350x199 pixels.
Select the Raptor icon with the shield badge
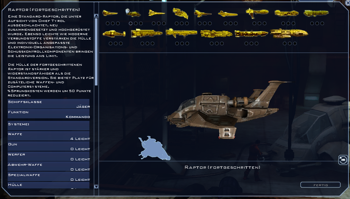[133, 13]
